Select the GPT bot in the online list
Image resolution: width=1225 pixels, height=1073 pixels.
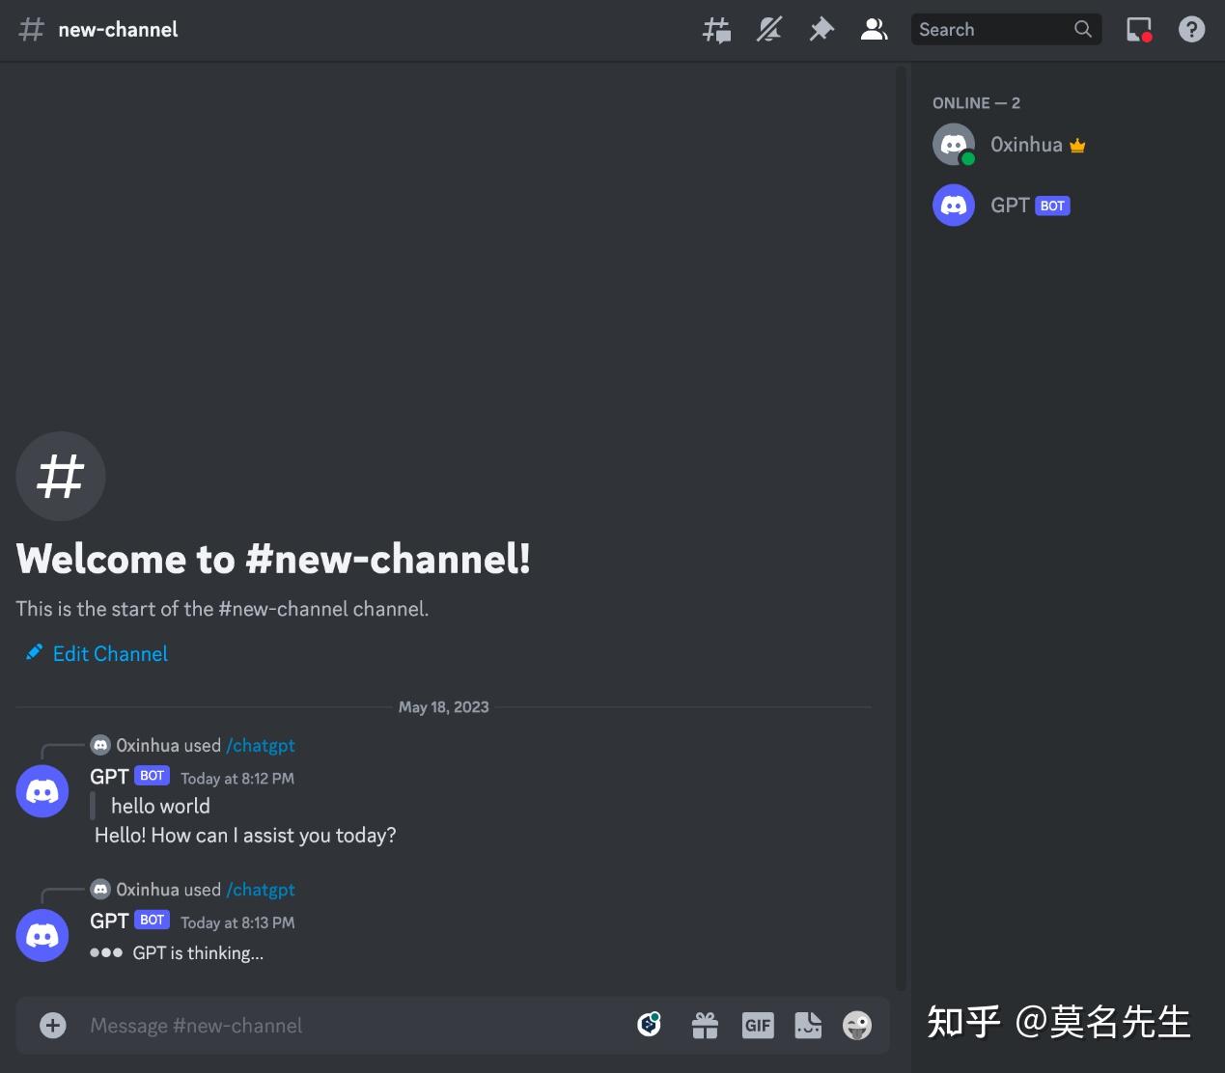pyautogui.click(x=1011, y=205)
